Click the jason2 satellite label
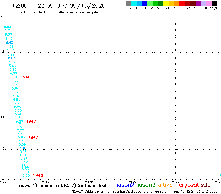 click(125, 185)
